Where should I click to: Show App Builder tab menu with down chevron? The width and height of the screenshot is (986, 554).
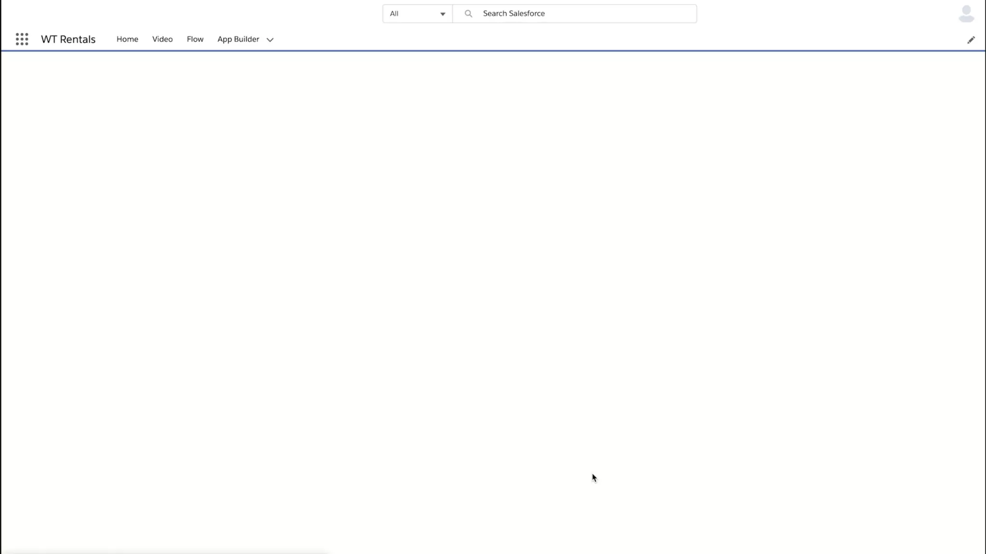coord(270,40)
